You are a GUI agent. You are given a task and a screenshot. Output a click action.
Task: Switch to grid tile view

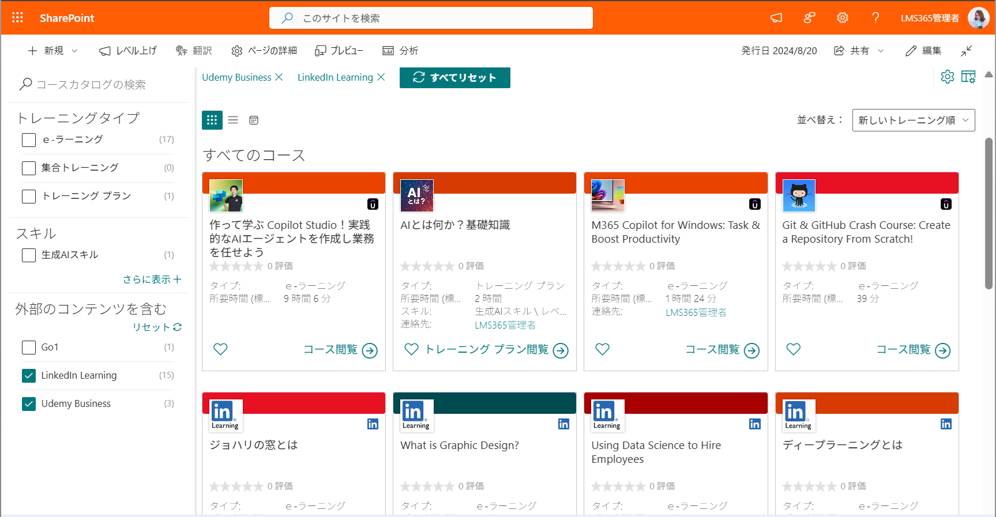[x=212, y=120]
